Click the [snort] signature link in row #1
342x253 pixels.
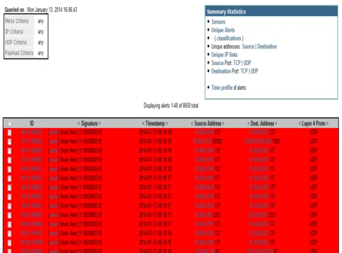click(x=53, y=141)
